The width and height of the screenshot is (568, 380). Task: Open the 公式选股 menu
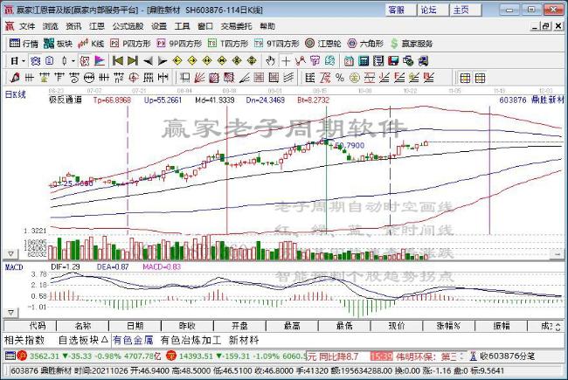coord(127,26)
